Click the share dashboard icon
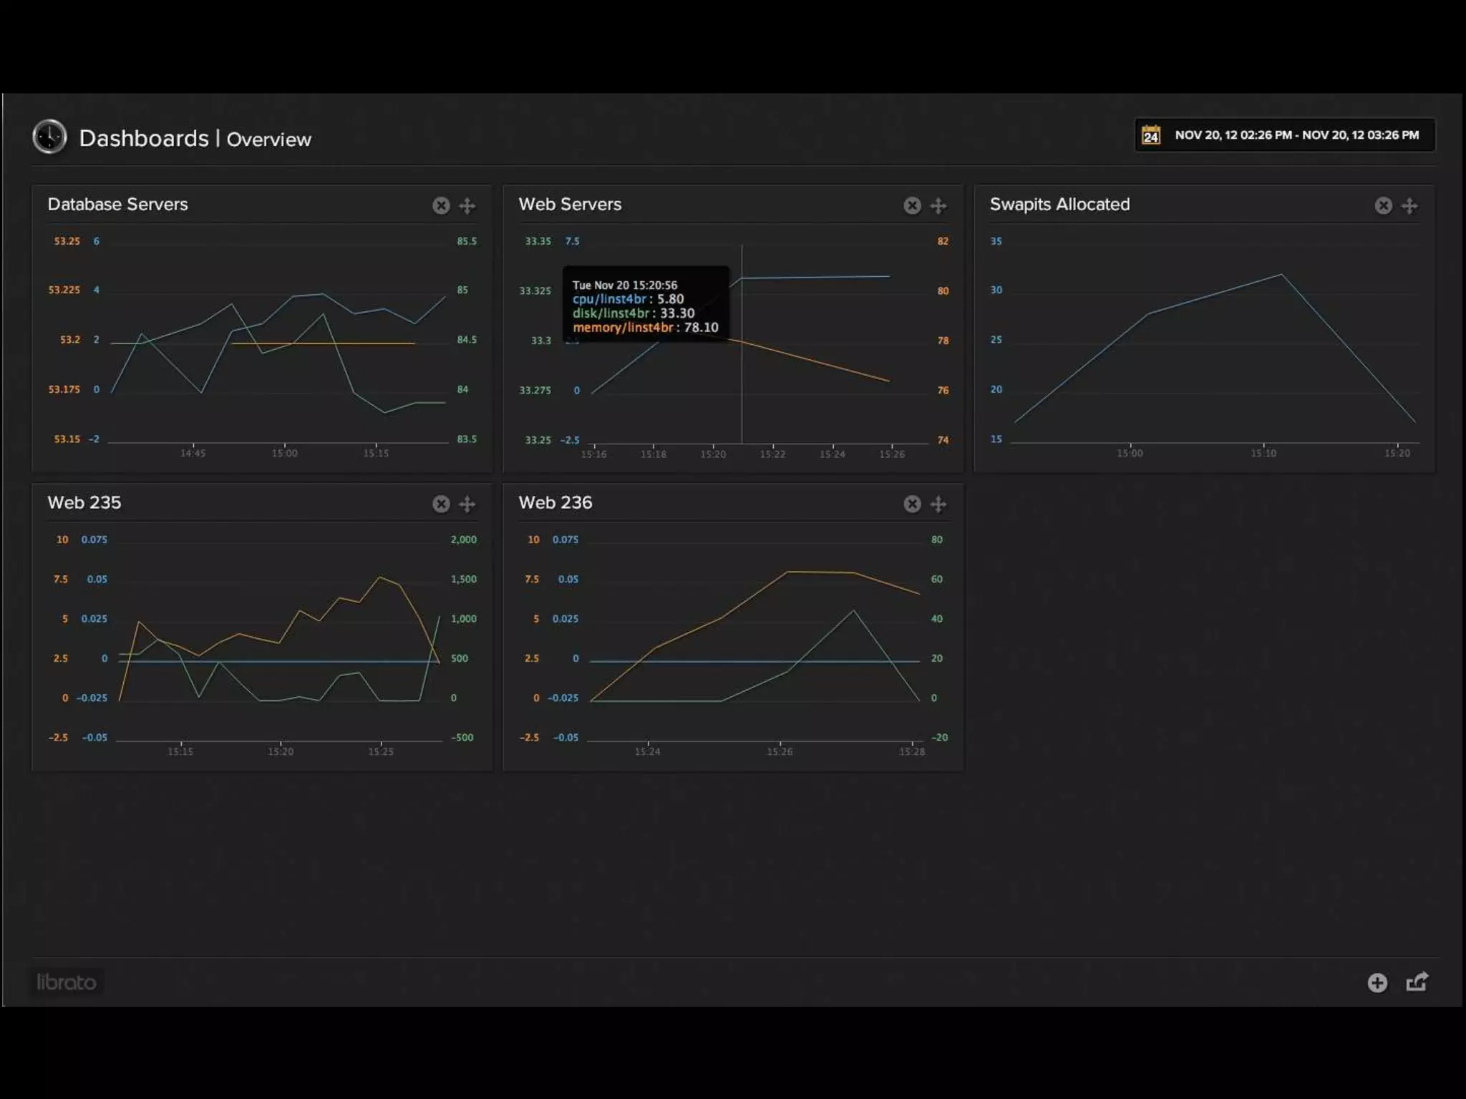 pos(1417,982)
